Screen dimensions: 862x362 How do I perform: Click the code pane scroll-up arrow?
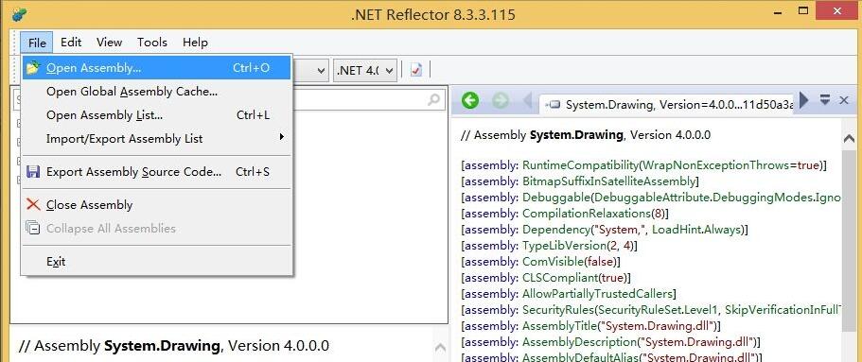849,140
